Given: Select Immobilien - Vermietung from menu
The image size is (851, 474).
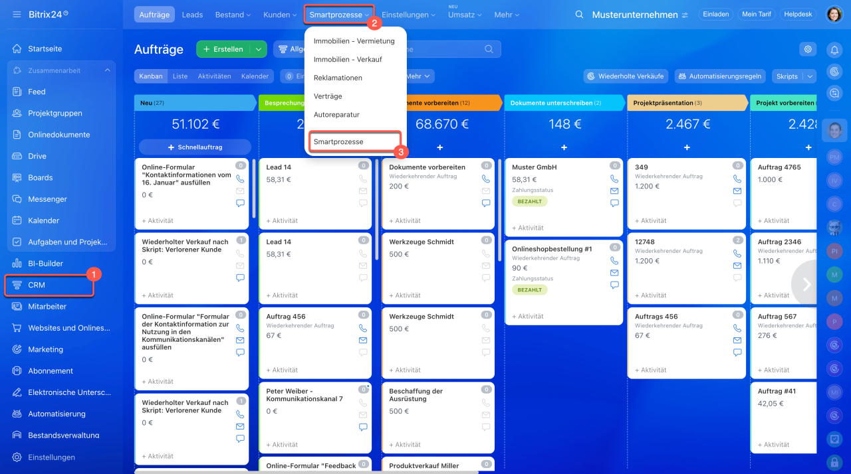Looking at the screenshot, I should pos(354,41).
